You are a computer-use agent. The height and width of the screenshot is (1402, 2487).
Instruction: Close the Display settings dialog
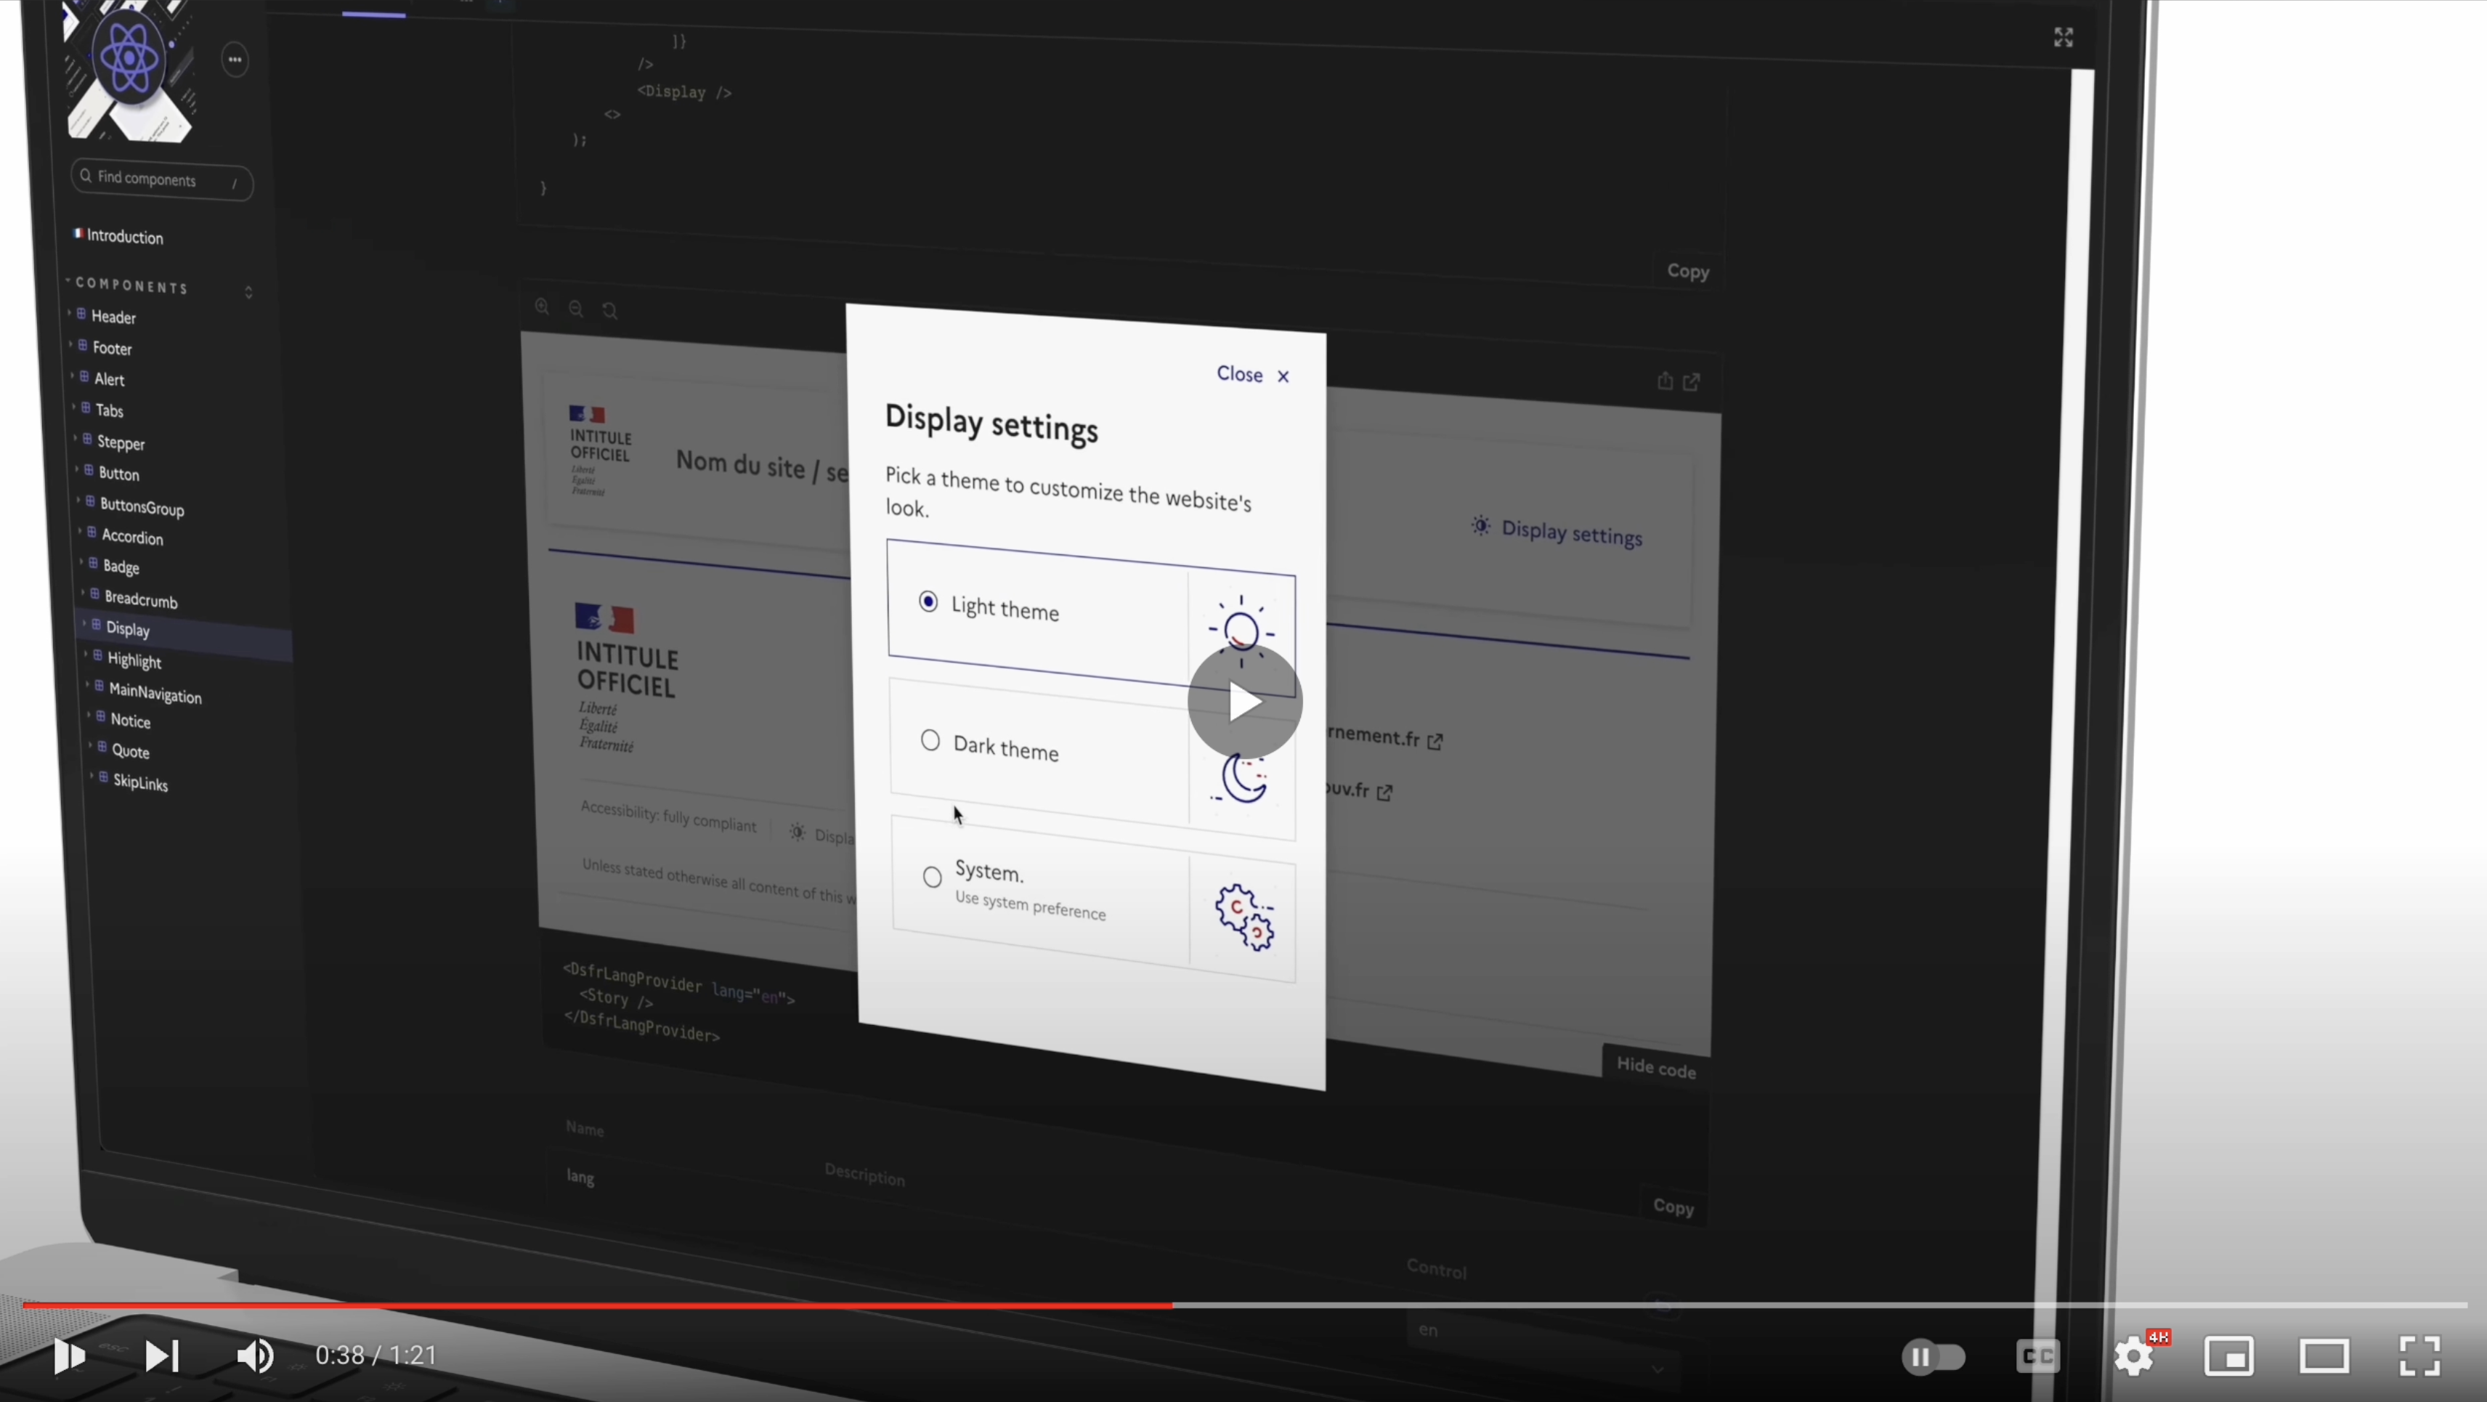click(x=1253, y=375)
